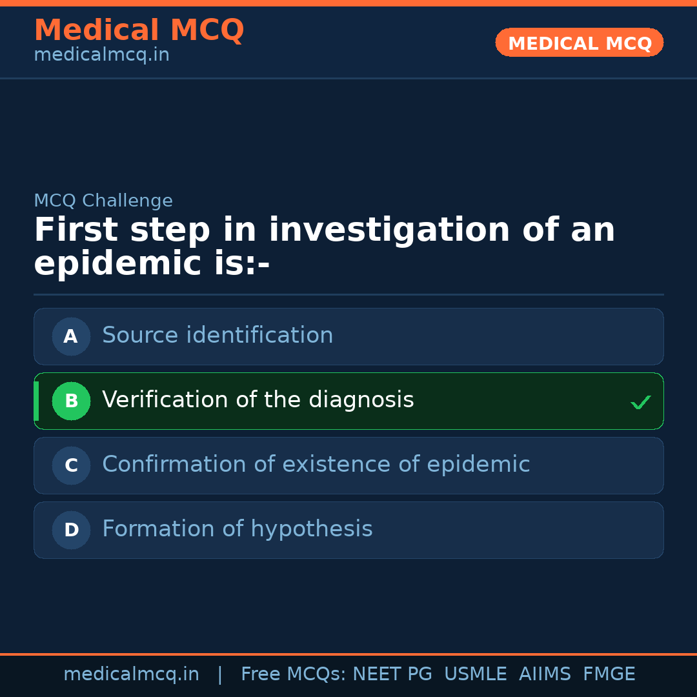Select answer Source identification

click(x=217, y=336)
